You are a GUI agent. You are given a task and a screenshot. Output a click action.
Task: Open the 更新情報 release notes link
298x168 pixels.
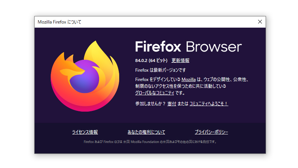(x=180, y=60)
